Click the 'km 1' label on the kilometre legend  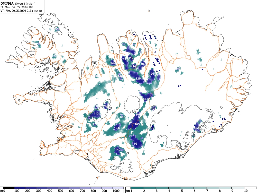click(129, 191)
